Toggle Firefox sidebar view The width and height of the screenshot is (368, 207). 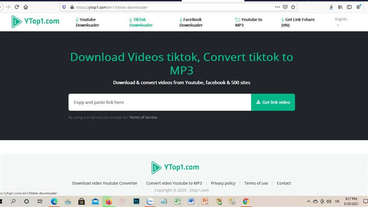click(349, 7)
